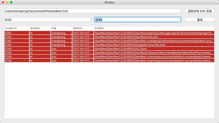This screenshot has width=219, height=123.
Task: Focus the end revision field 5793
Action: (x=137, y=20)
